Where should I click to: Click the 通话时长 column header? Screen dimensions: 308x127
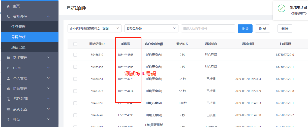pyautogui.click(x=182, y=44)
